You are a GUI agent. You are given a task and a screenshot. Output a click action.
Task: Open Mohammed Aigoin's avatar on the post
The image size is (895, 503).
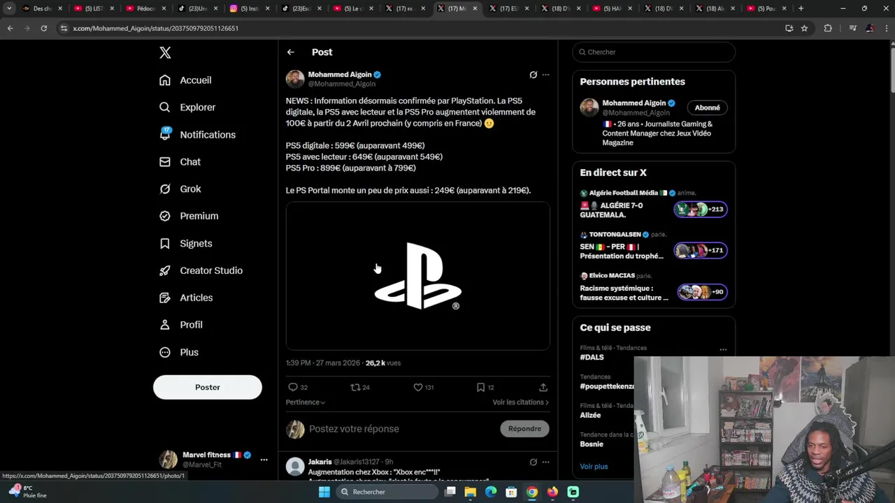(x=295, y=79)
